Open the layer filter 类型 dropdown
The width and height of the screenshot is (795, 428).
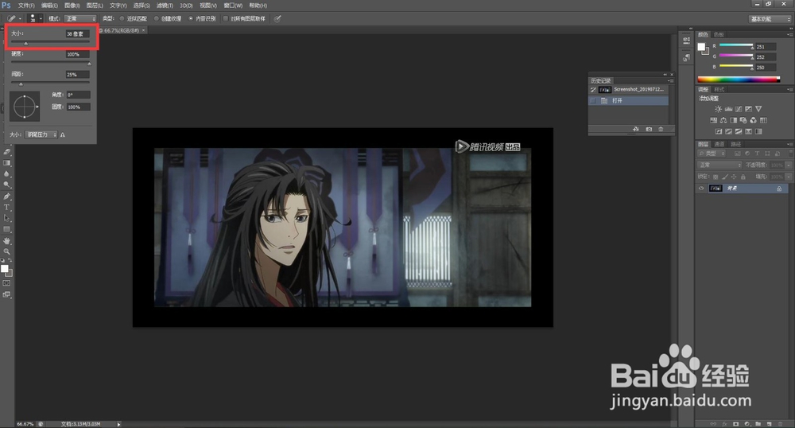click(x=712, y=154)
